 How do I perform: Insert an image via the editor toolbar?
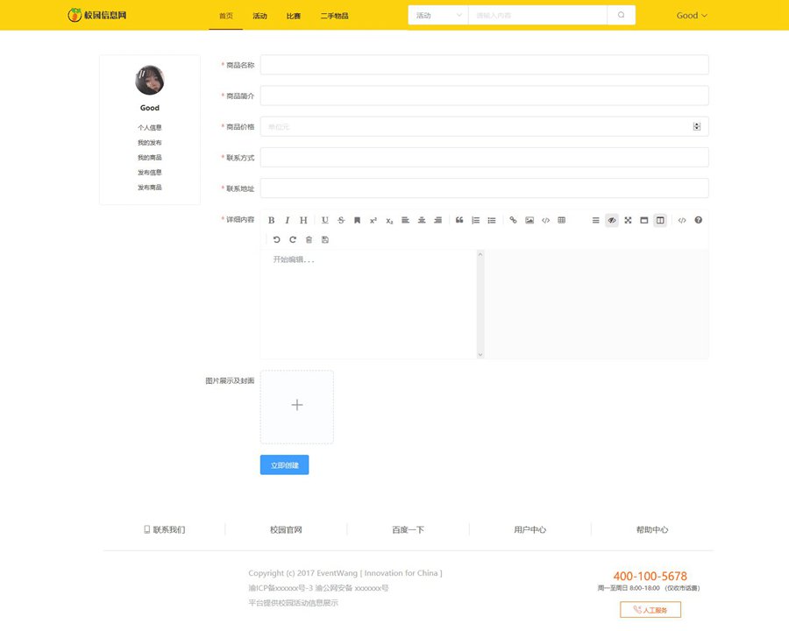click(x=530, y=220)
